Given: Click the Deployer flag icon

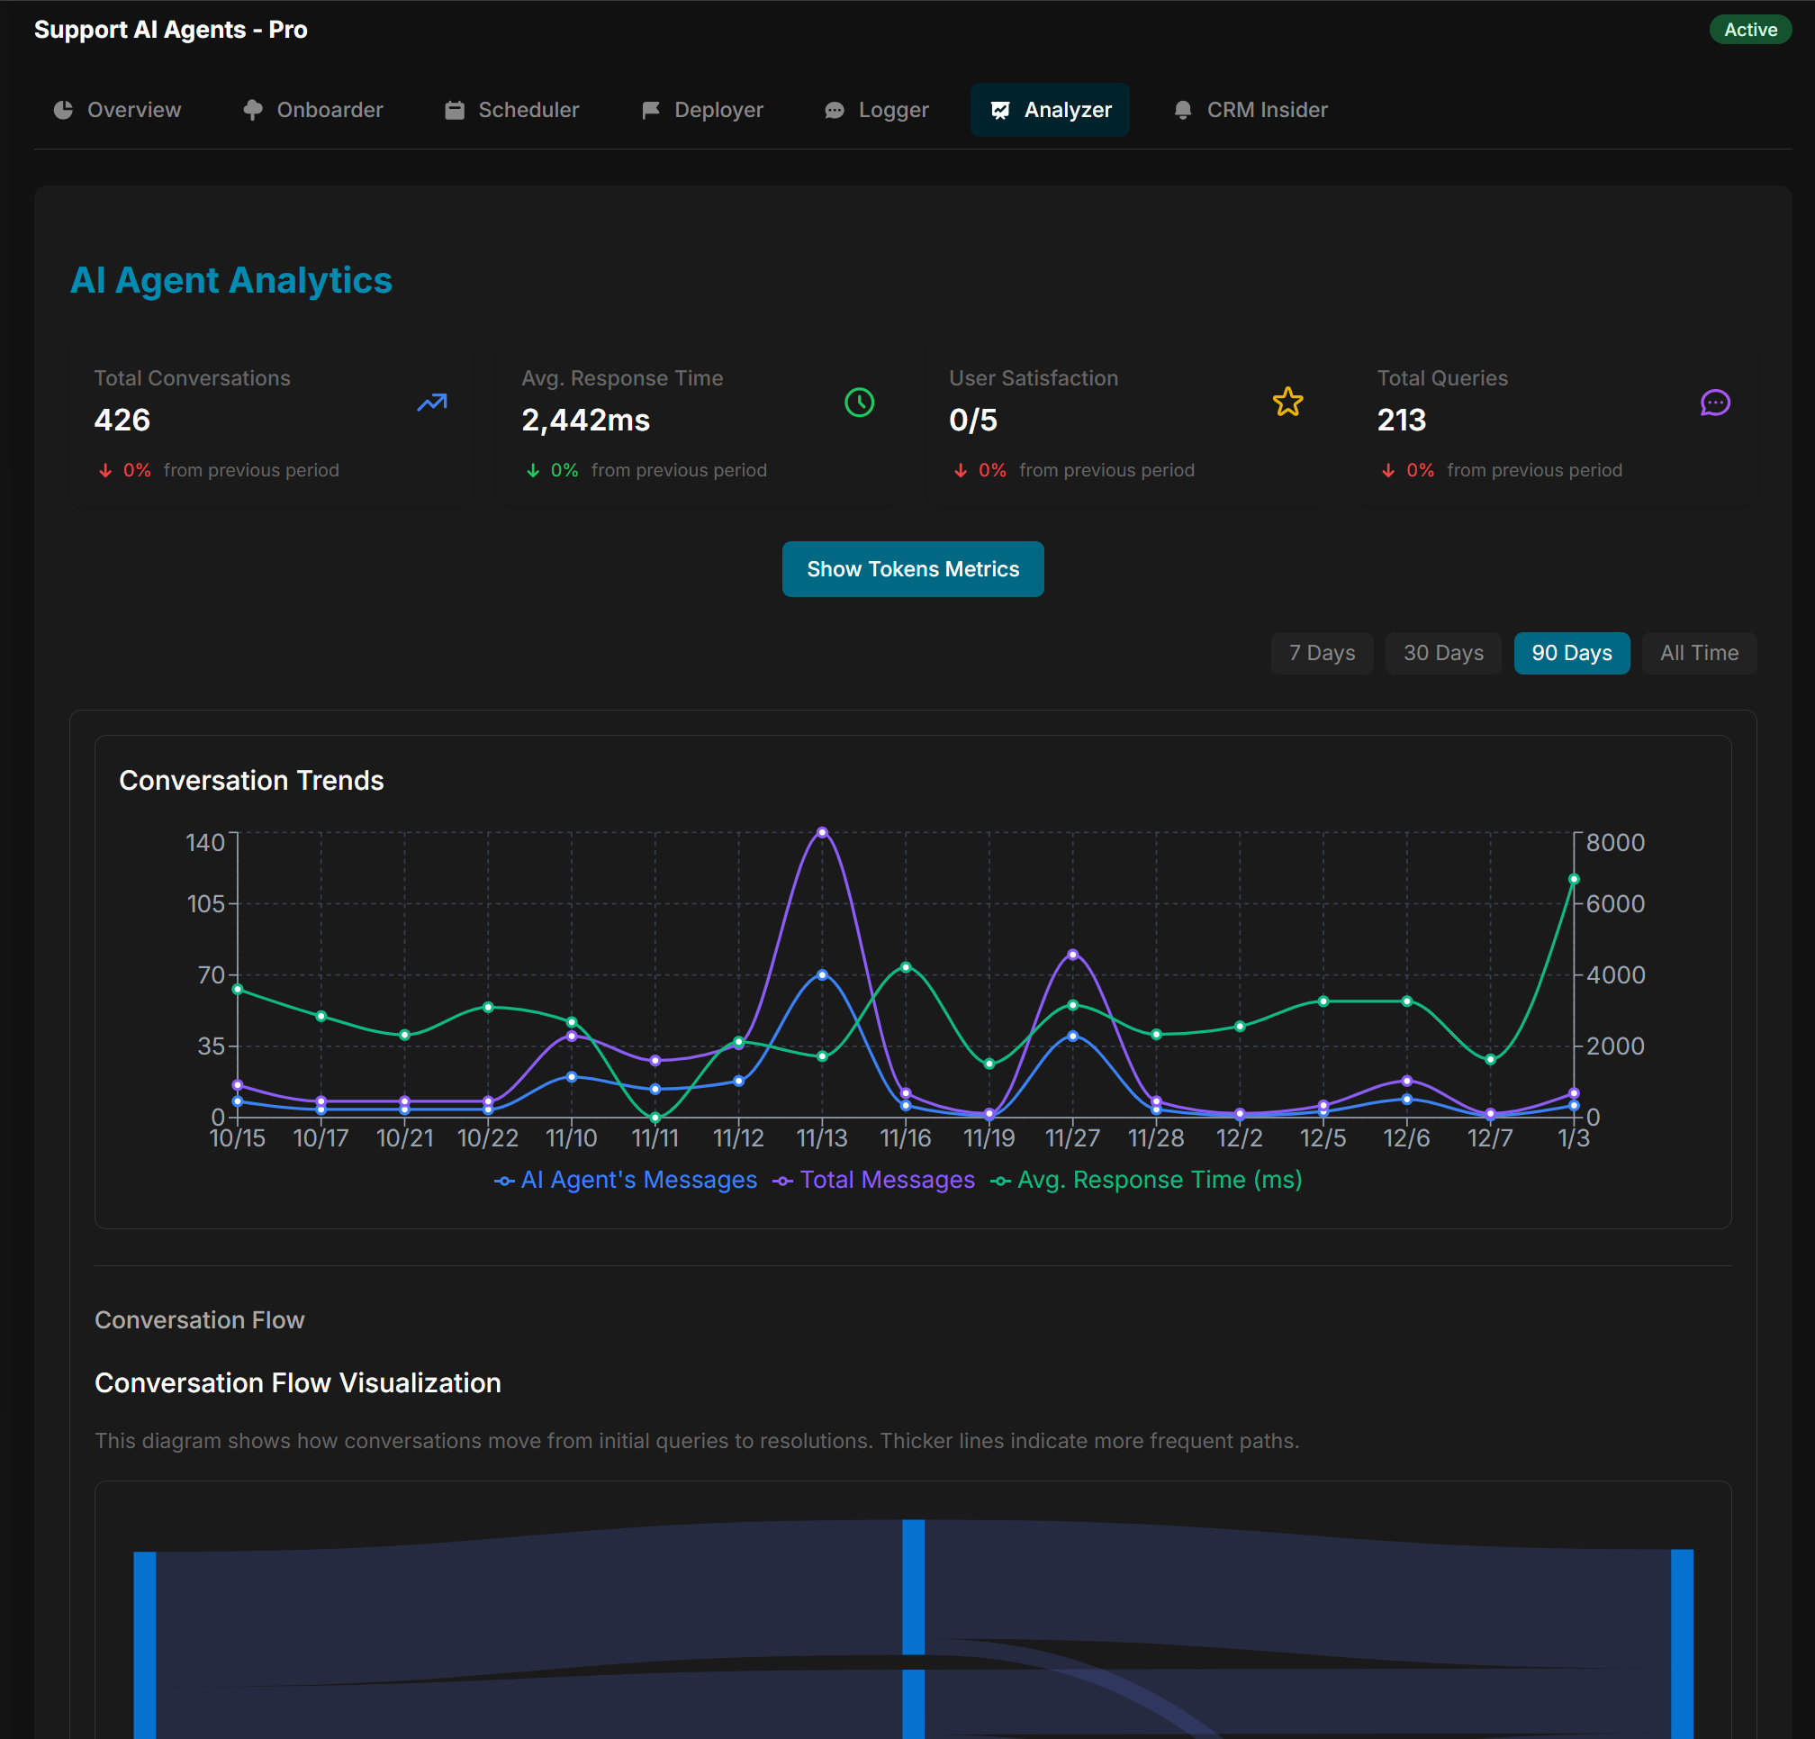Looking at the screenshot, I should click(651, 109).
